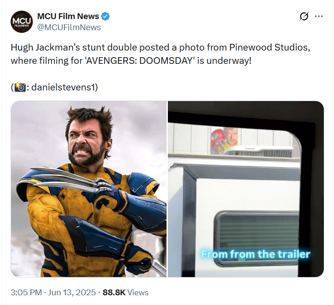Click the 'Pinewood Studios' words in tweet
Viewport: 334px width, 305px height.
point(269,47)
